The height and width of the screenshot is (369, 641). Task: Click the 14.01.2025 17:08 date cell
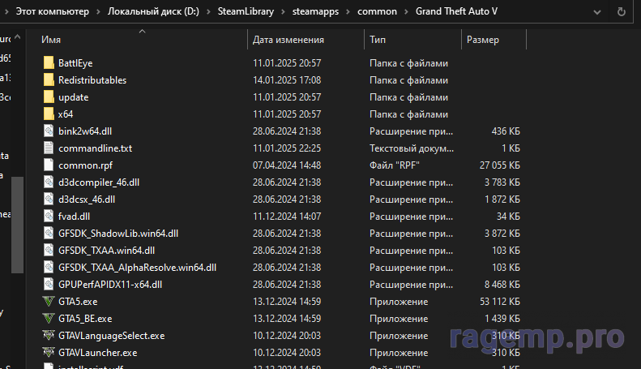287,80
